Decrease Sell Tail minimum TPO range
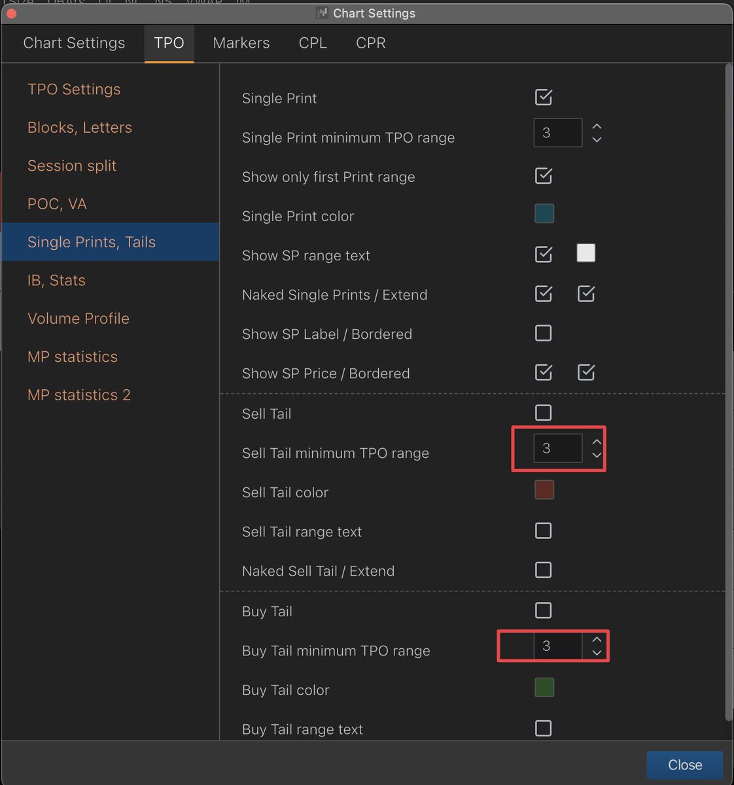Screen dimensions: 734x785 pyautogui.click(x=597, y=455)
